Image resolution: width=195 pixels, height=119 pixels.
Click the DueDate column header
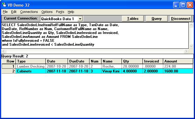(78, 61)
